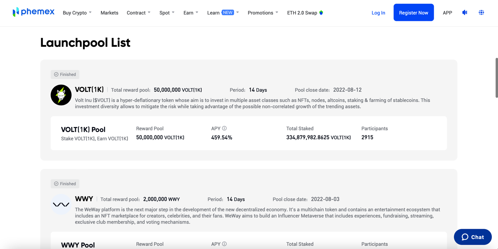The width and height of the screenshot is (498, 249).
Task: Click the announcements speaker icon
Action: 465,13
